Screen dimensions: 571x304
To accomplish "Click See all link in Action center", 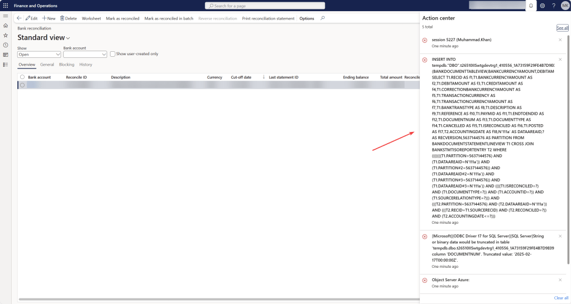I will click(x=562, y=28).
